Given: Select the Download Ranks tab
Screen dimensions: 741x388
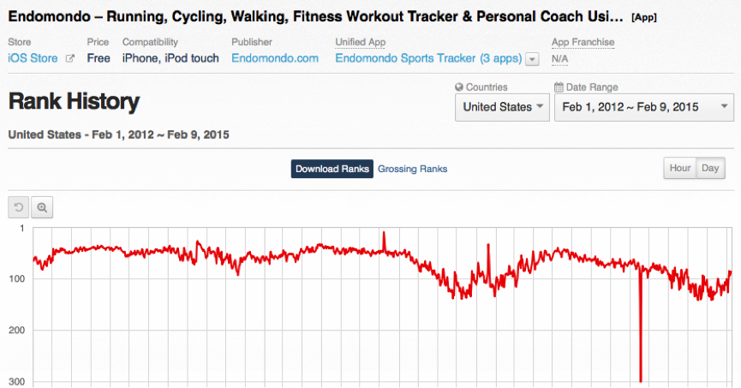Looking at the screenshot, I should click(332, 169).
